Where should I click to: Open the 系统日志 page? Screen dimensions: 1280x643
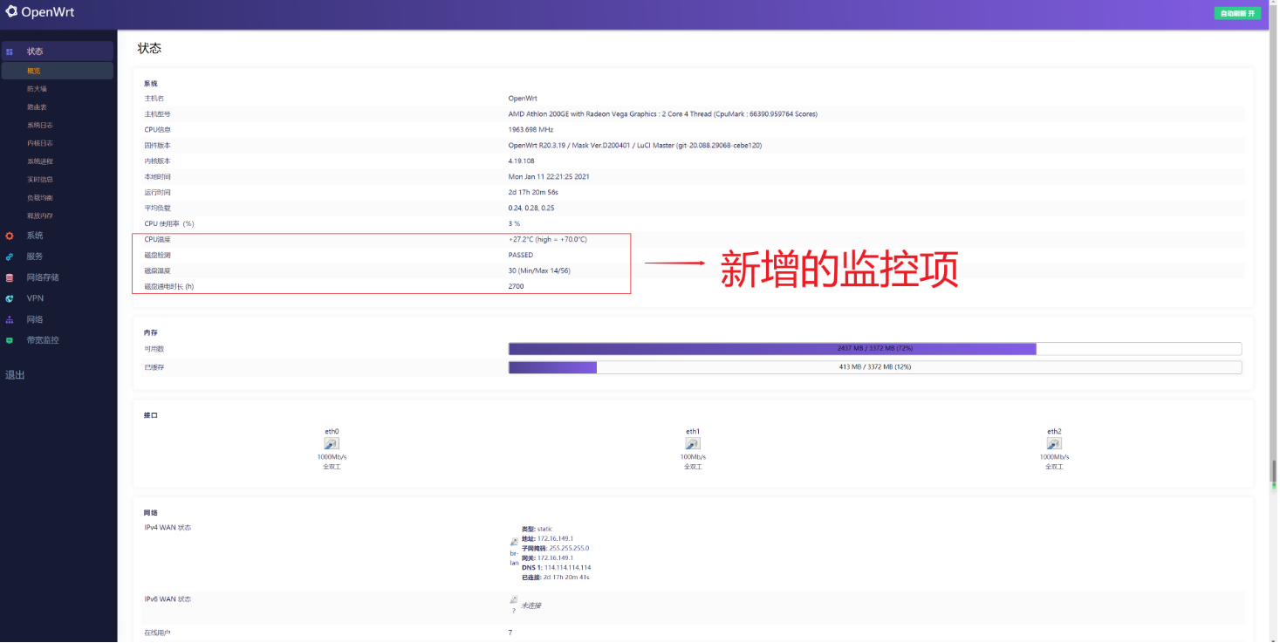(x=39, y=126)
